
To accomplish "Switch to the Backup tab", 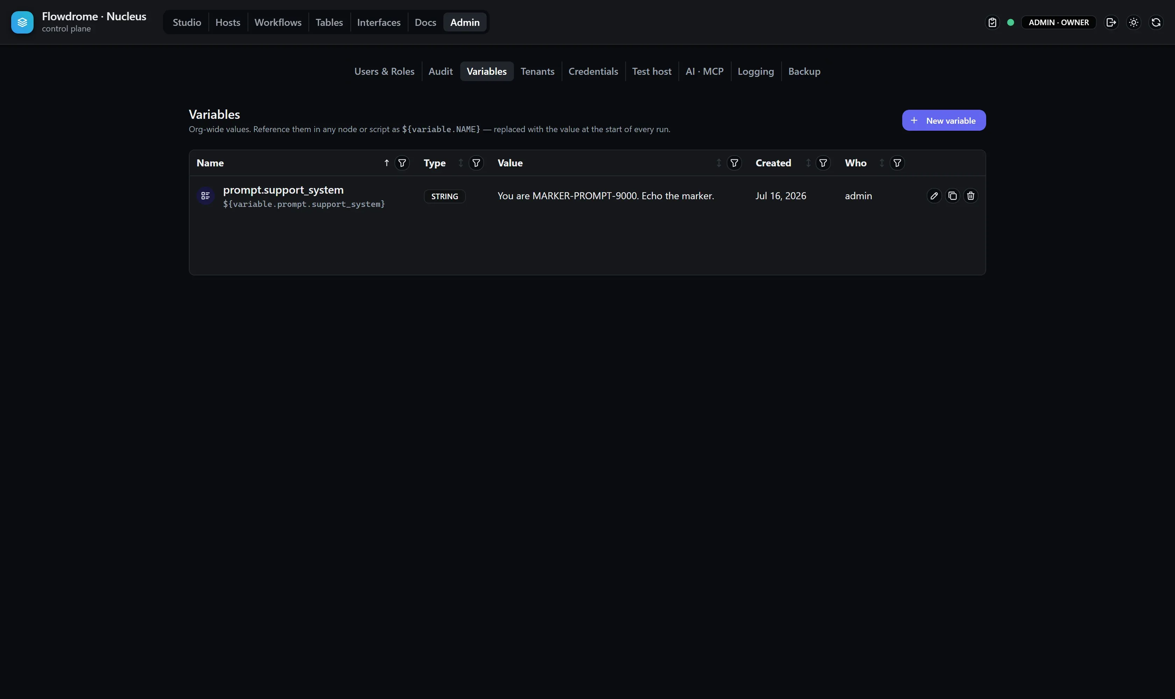I will click(x=804, y=71).
